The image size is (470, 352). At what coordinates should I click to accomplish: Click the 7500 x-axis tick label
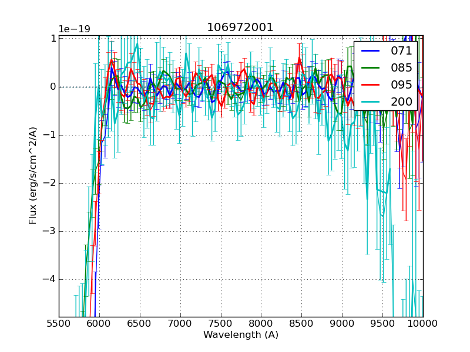click(220, 323)
